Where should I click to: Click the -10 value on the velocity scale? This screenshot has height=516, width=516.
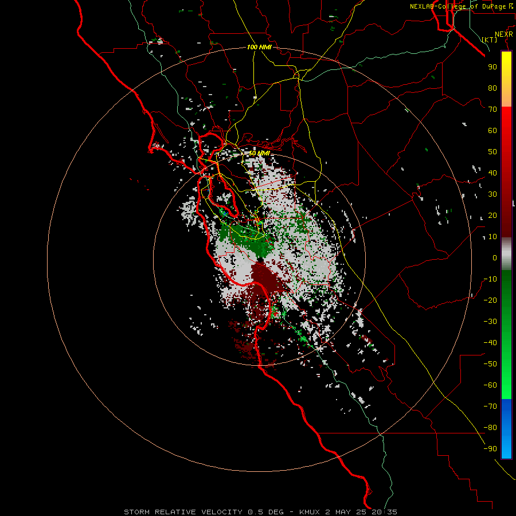click(x=490, y=279)
